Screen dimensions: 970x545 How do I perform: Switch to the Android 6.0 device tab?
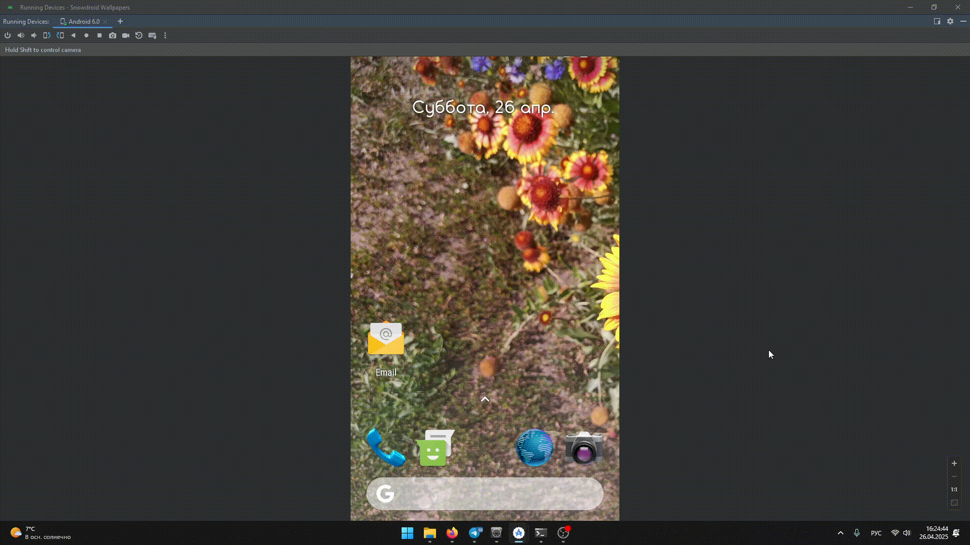(84, 21)
